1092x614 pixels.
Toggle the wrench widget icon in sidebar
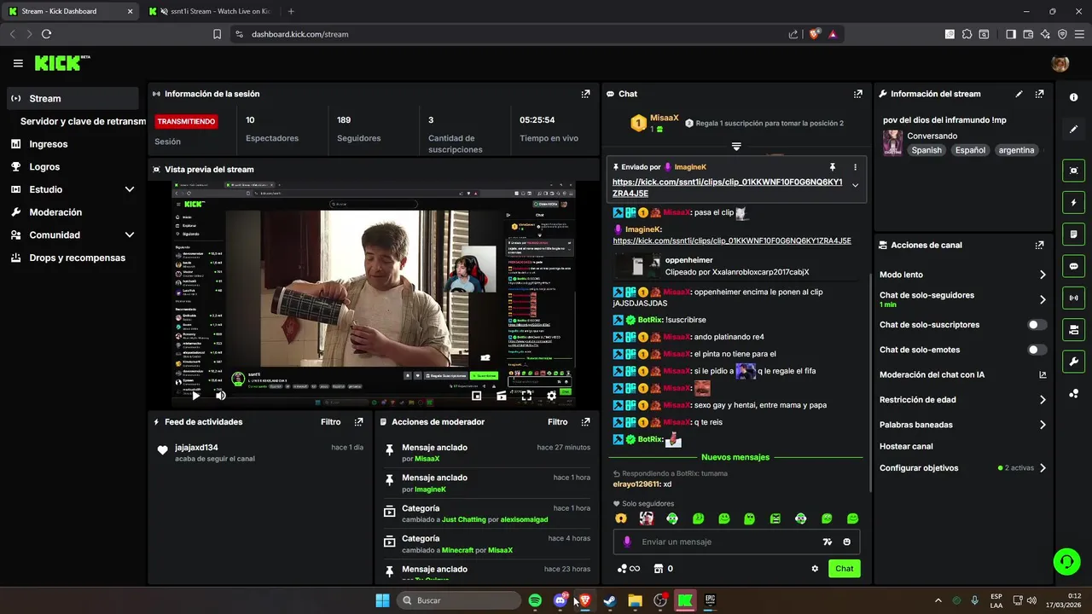coord(1074,361)
